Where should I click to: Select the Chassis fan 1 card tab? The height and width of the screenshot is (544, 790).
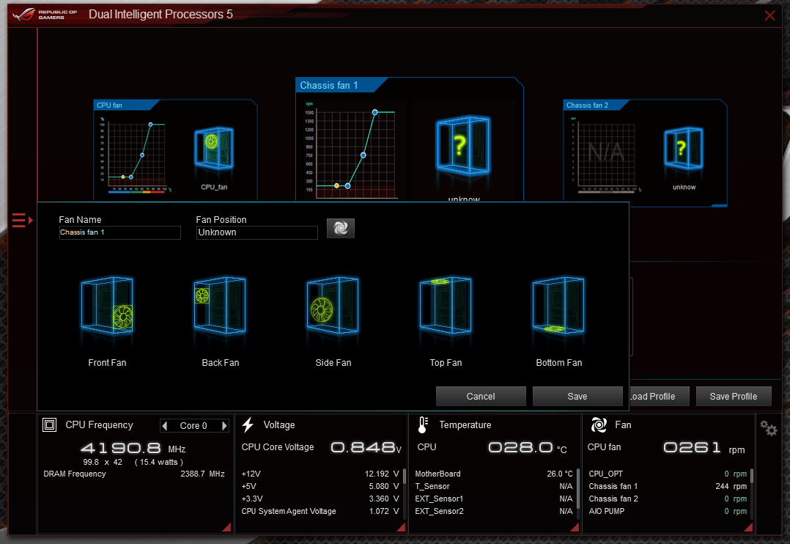(x=338, y=85)
